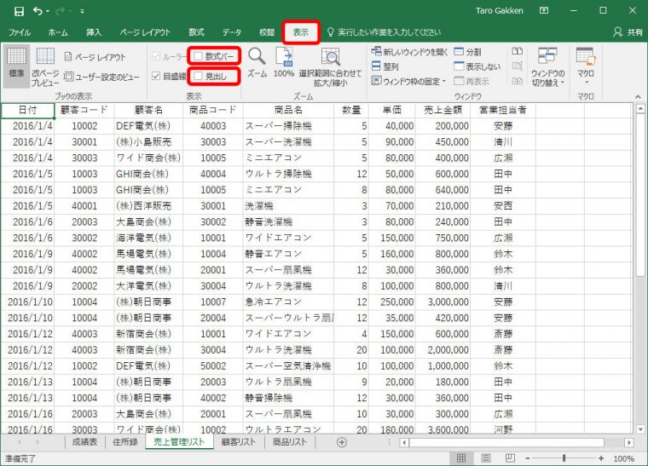The image size is (648, 466).
Task: Click 新しいウィンドウを開く
Action: pyautogui.click(x=409, y=52)
